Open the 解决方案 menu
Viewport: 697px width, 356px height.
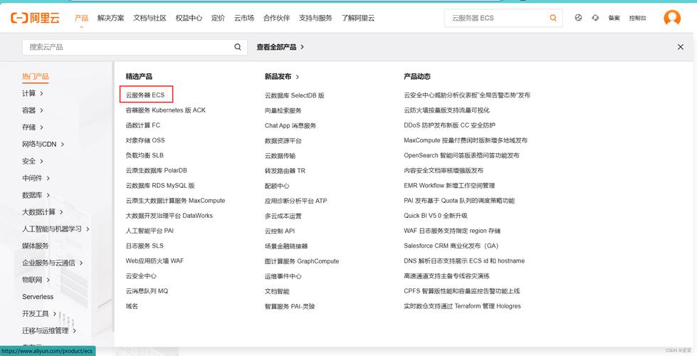110,18
